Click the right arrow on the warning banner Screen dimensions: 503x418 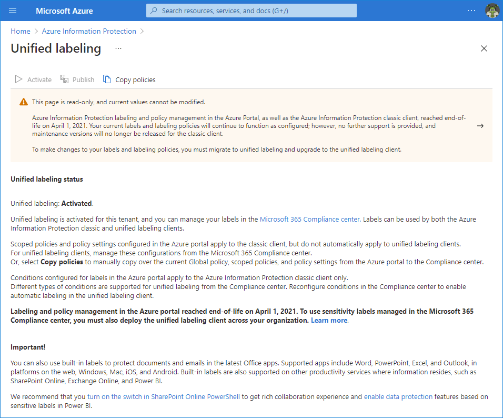(x=480, y=126)
